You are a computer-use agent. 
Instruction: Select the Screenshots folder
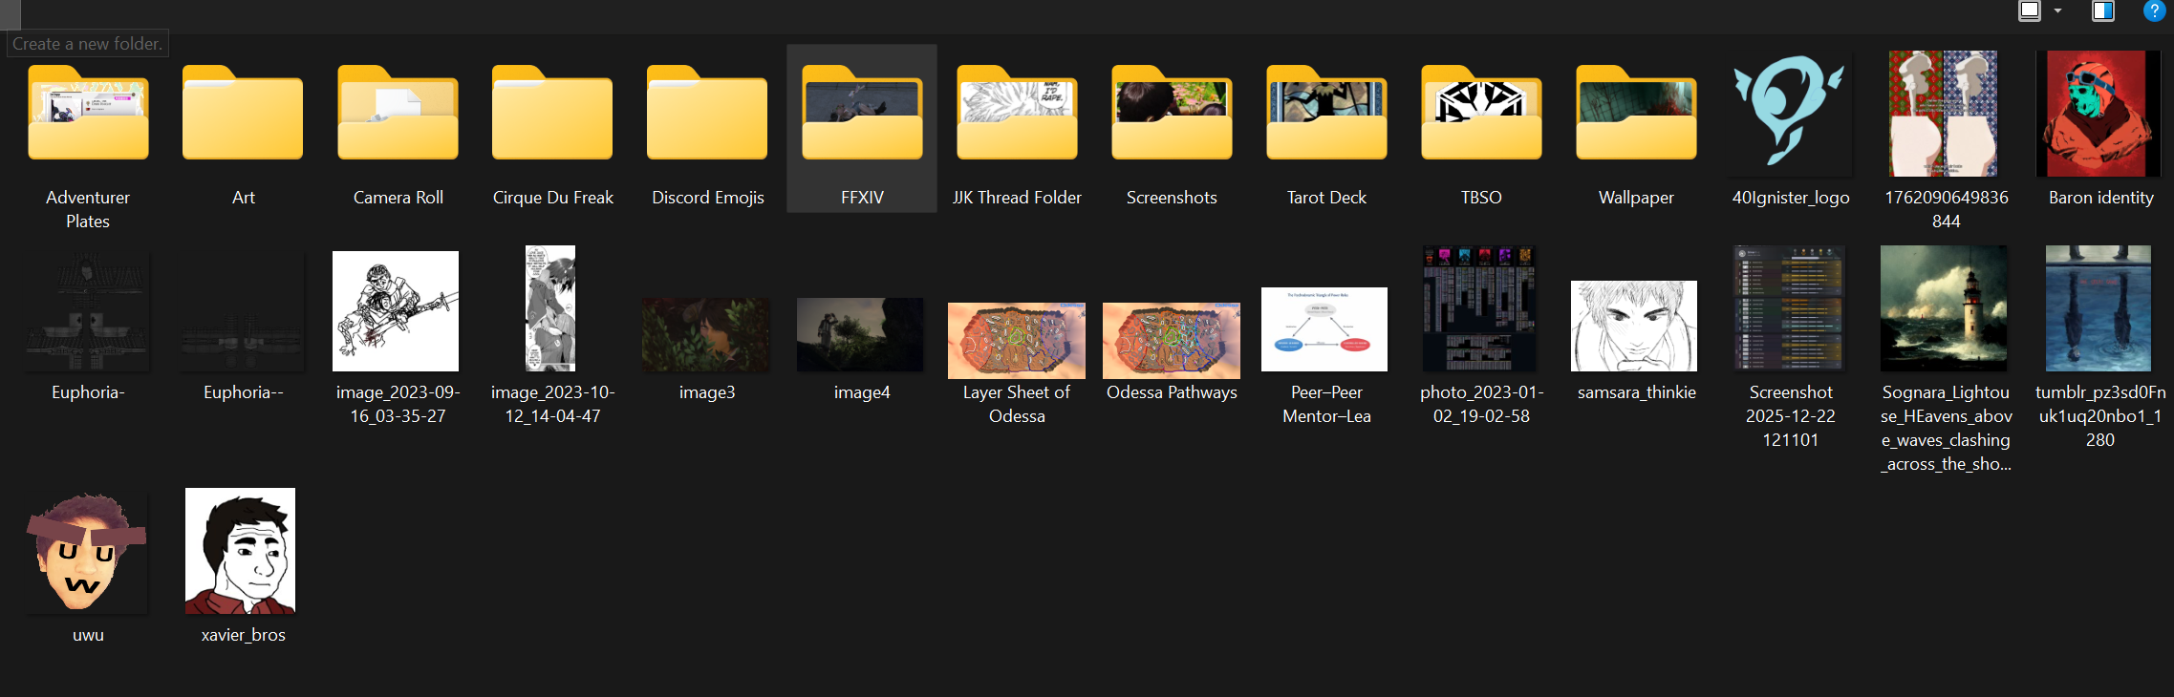click(x=1172, y=113)
